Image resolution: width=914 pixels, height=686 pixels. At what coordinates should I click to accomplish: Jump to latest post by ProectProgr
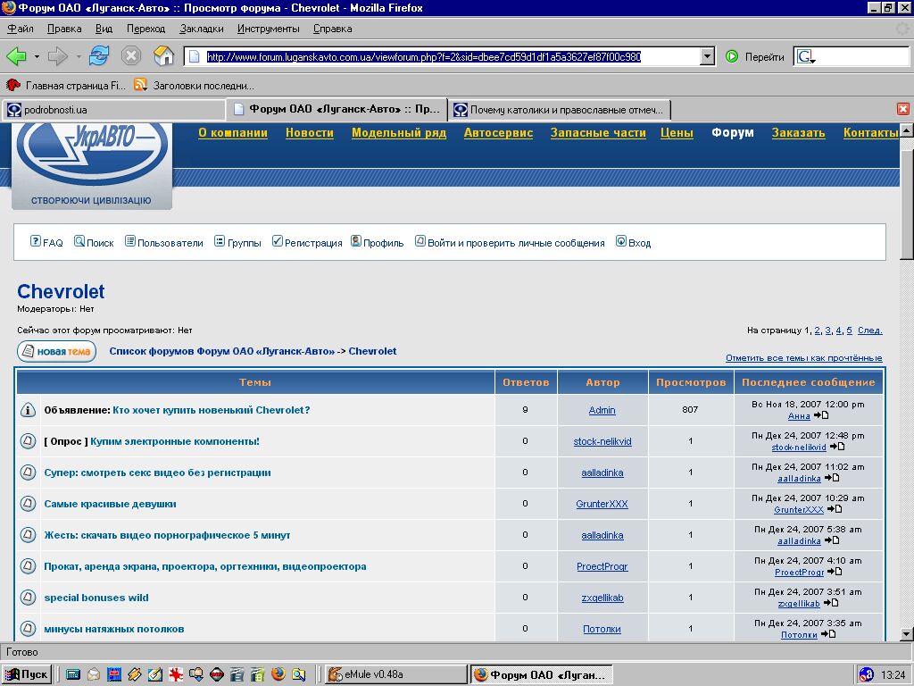tap(835, 572)
